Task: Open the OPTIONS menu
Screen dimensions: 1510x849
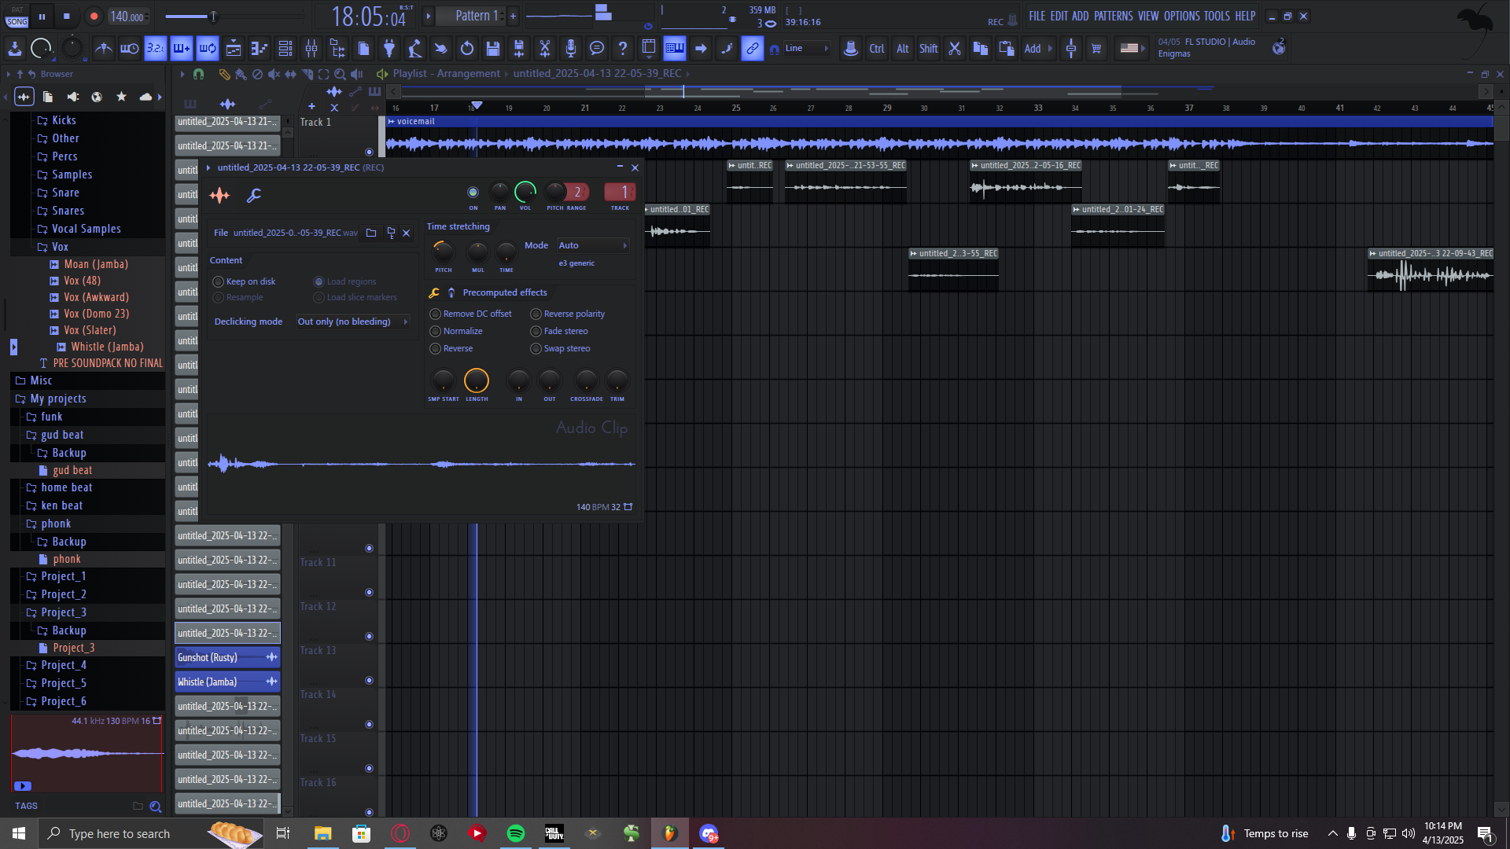Action: coord(1181,17)
